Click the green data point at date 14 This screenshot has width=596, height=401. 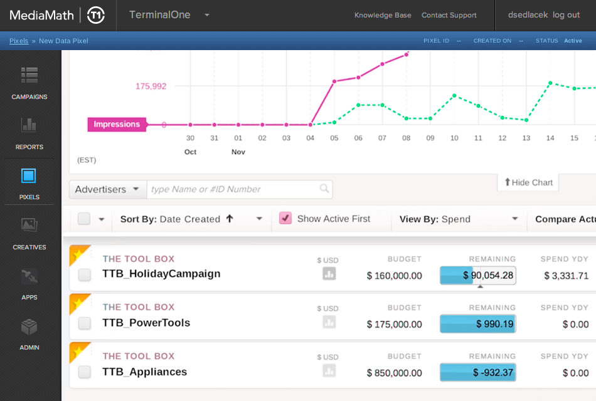pyautogui.click(x=550, y=83)
